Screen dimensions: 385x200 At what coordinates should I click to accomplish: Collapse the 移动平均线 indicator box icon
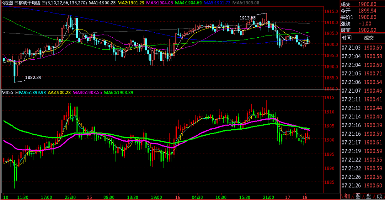pyautogui.click(x=16, y=3)
